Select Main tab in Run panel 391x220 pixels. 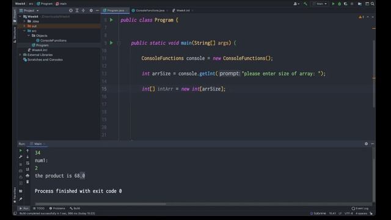37,144
